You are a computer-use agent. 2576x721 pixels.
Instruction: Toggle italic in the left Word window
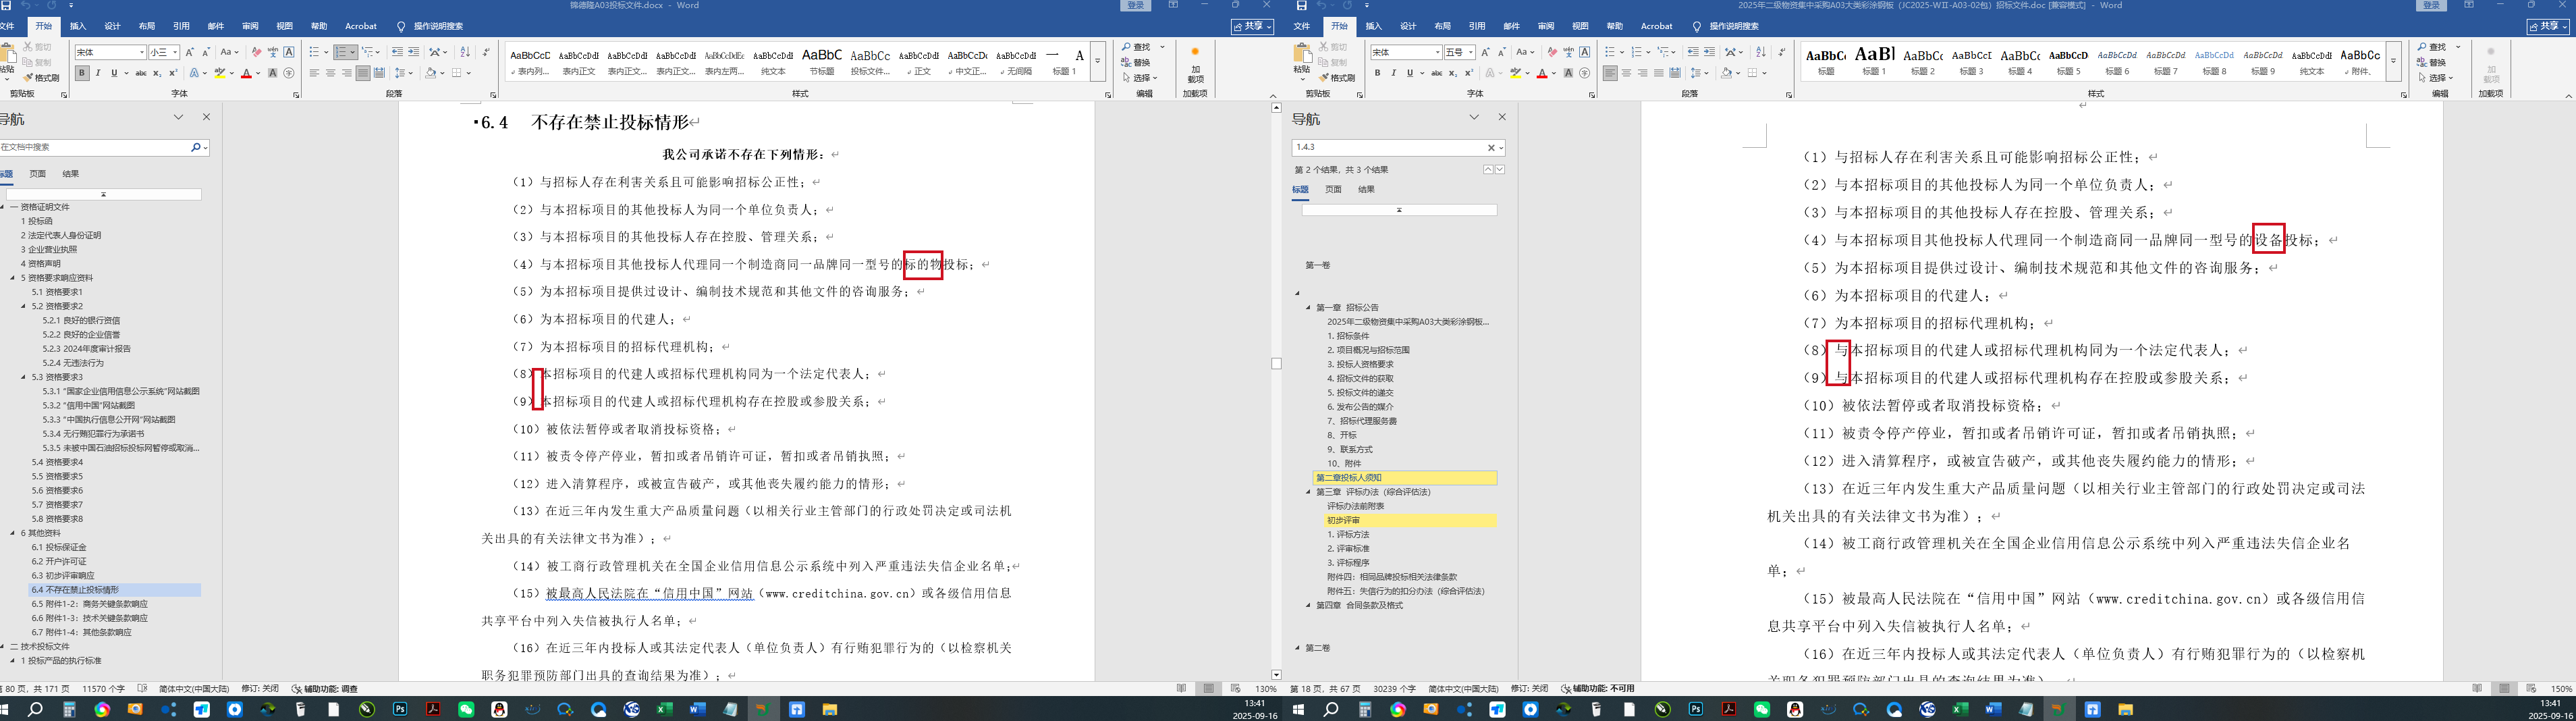(98, 73)
